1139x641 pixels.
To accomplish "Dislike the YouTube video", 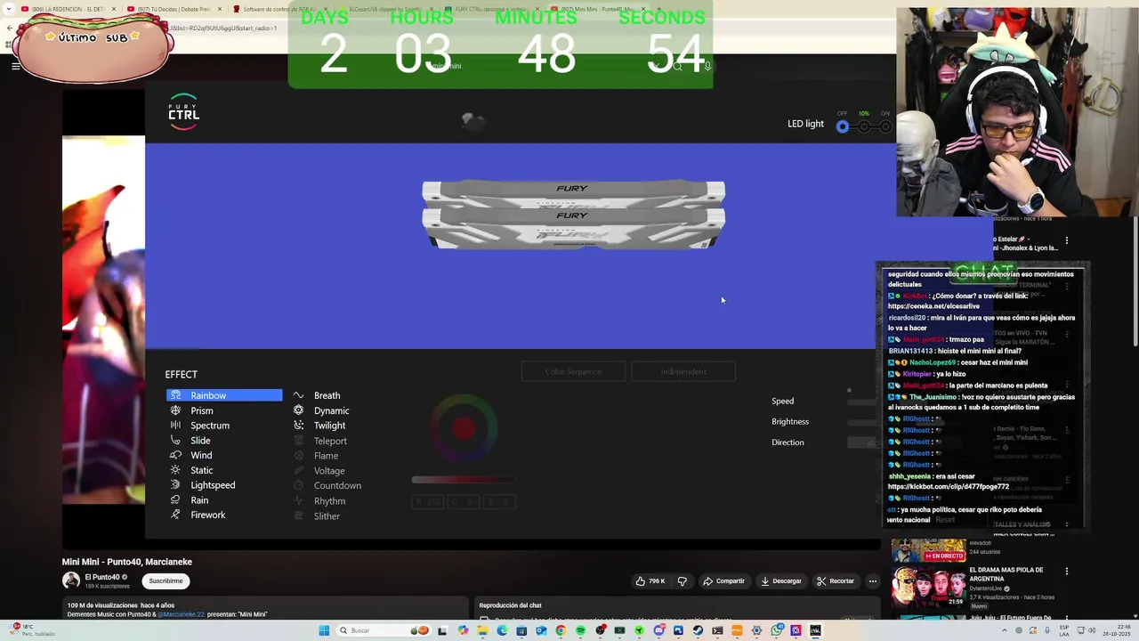I will pos(683,581).
